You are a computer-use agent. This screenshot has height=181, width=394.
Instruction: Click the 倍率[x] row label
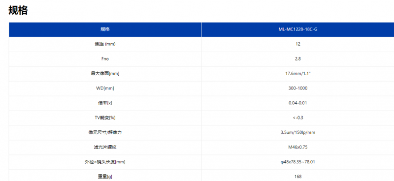coord(105,103)
